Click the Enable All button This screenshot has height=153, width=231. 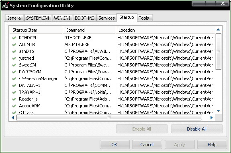pos(141,129)
